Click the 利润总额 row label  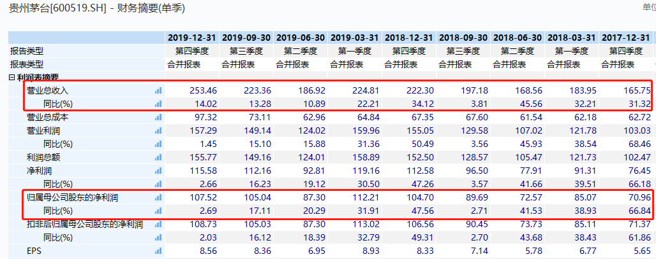click(x=43, y=157)
